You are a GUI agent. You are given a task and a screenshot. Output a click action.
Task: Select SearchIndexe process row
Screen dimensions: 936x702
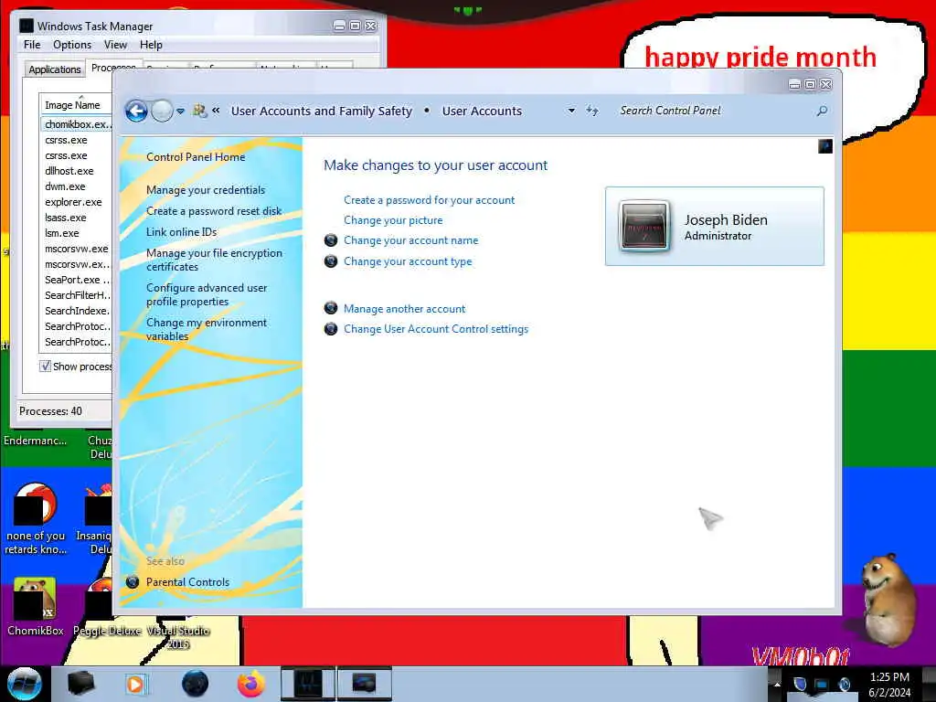pyautogui.click(x=77, y=311)
